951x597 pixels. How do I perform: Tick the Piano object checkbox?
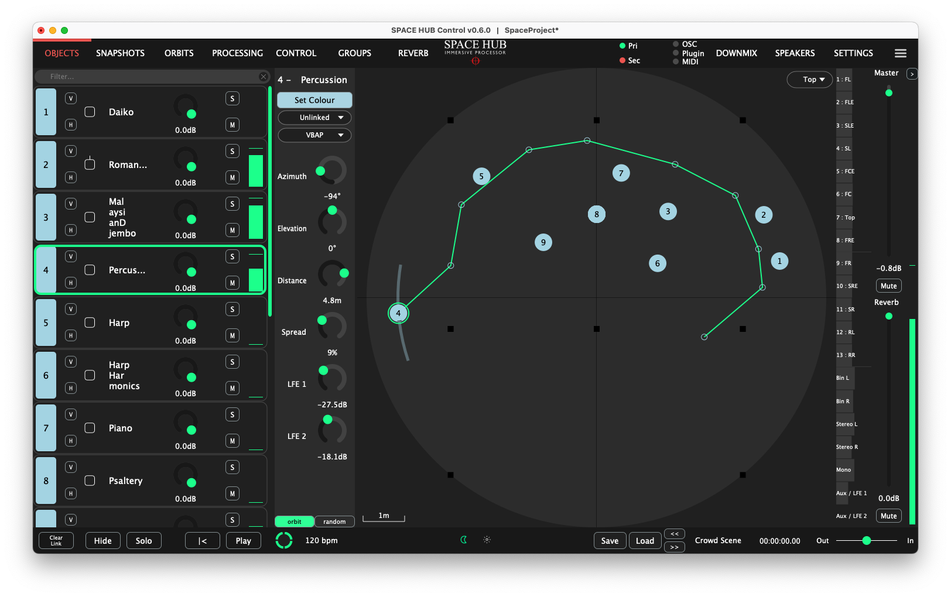pos(90,428)
